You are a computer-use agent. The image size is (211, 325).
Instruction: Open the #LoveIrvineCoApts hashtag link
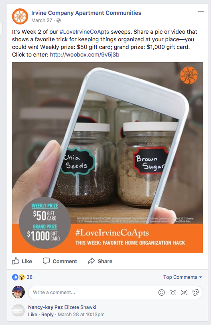point(84,32)
